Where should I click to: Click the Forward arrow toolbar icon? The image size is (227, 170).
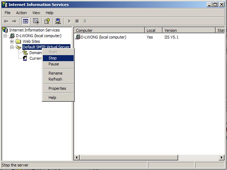pyautogui.click(x=14, y=21)
